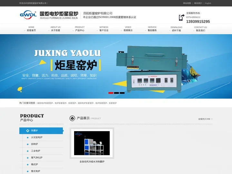Image resolution: width=232 pixels, height=174 pixels.
Task: Click the small arrow beside 产品中心 menu
Action: pyautogui.click(x=73, y=31)
